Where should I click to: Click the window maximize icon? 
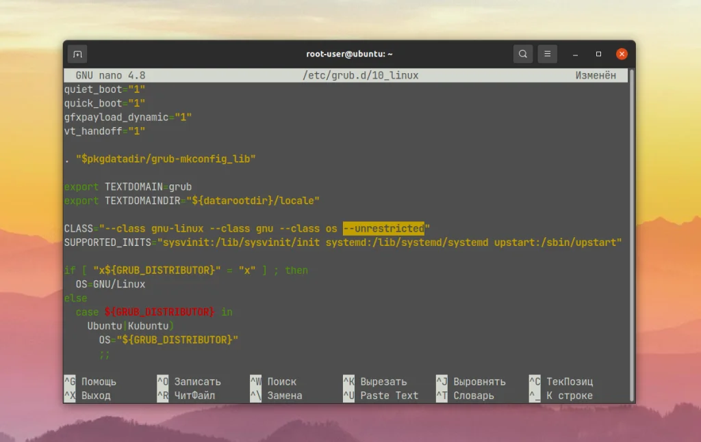coord(598,53)
